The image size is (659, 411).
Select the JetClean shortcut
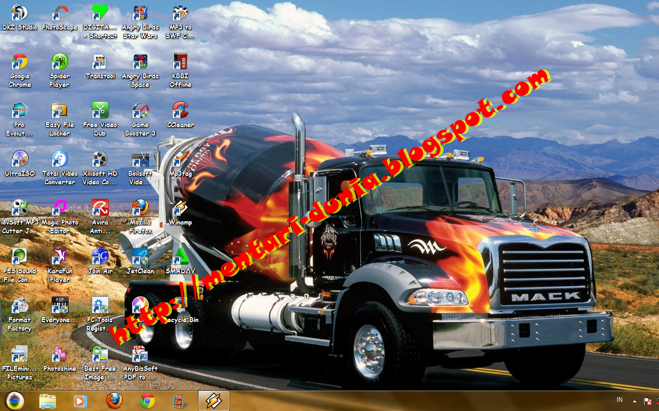(x=140, y=261)
